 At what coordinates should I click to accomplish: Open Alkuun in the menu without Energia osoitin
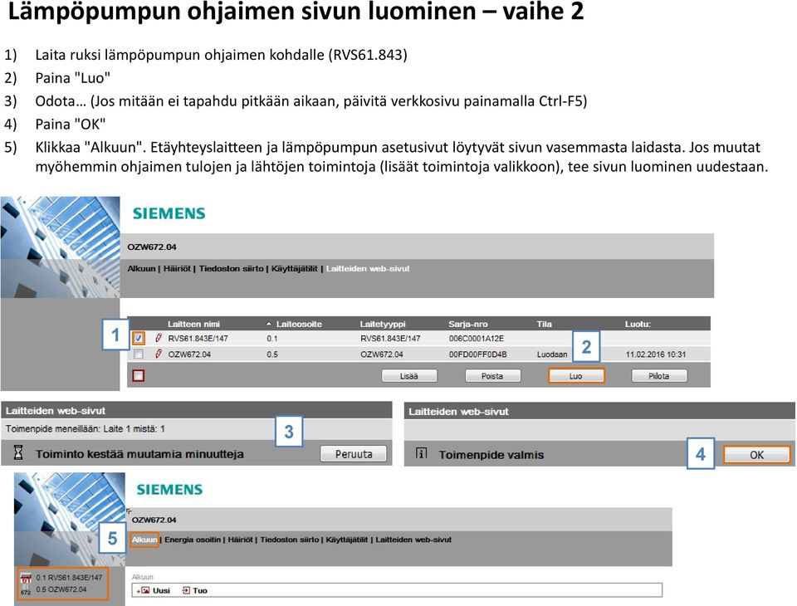coord(141,268)
